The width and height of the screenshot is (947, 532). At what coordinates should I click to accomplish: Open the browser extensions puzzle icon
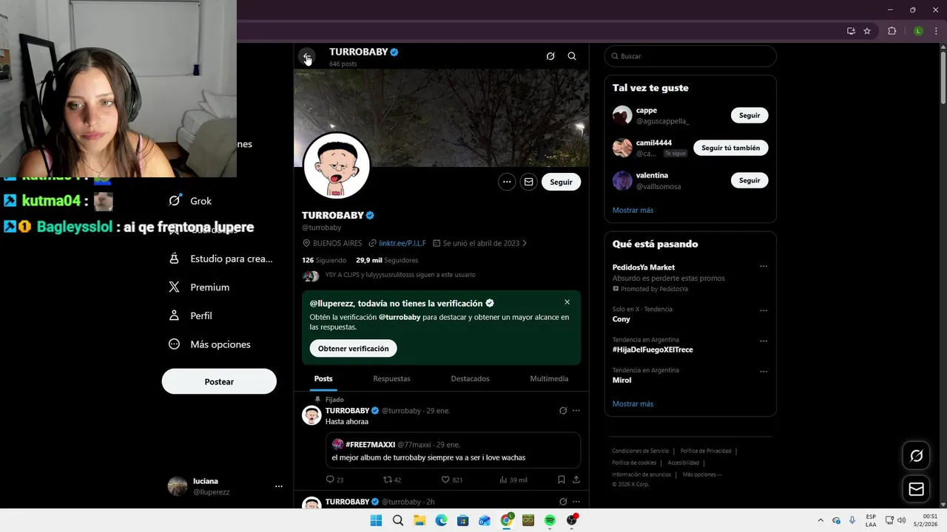(x=892, y=31)
